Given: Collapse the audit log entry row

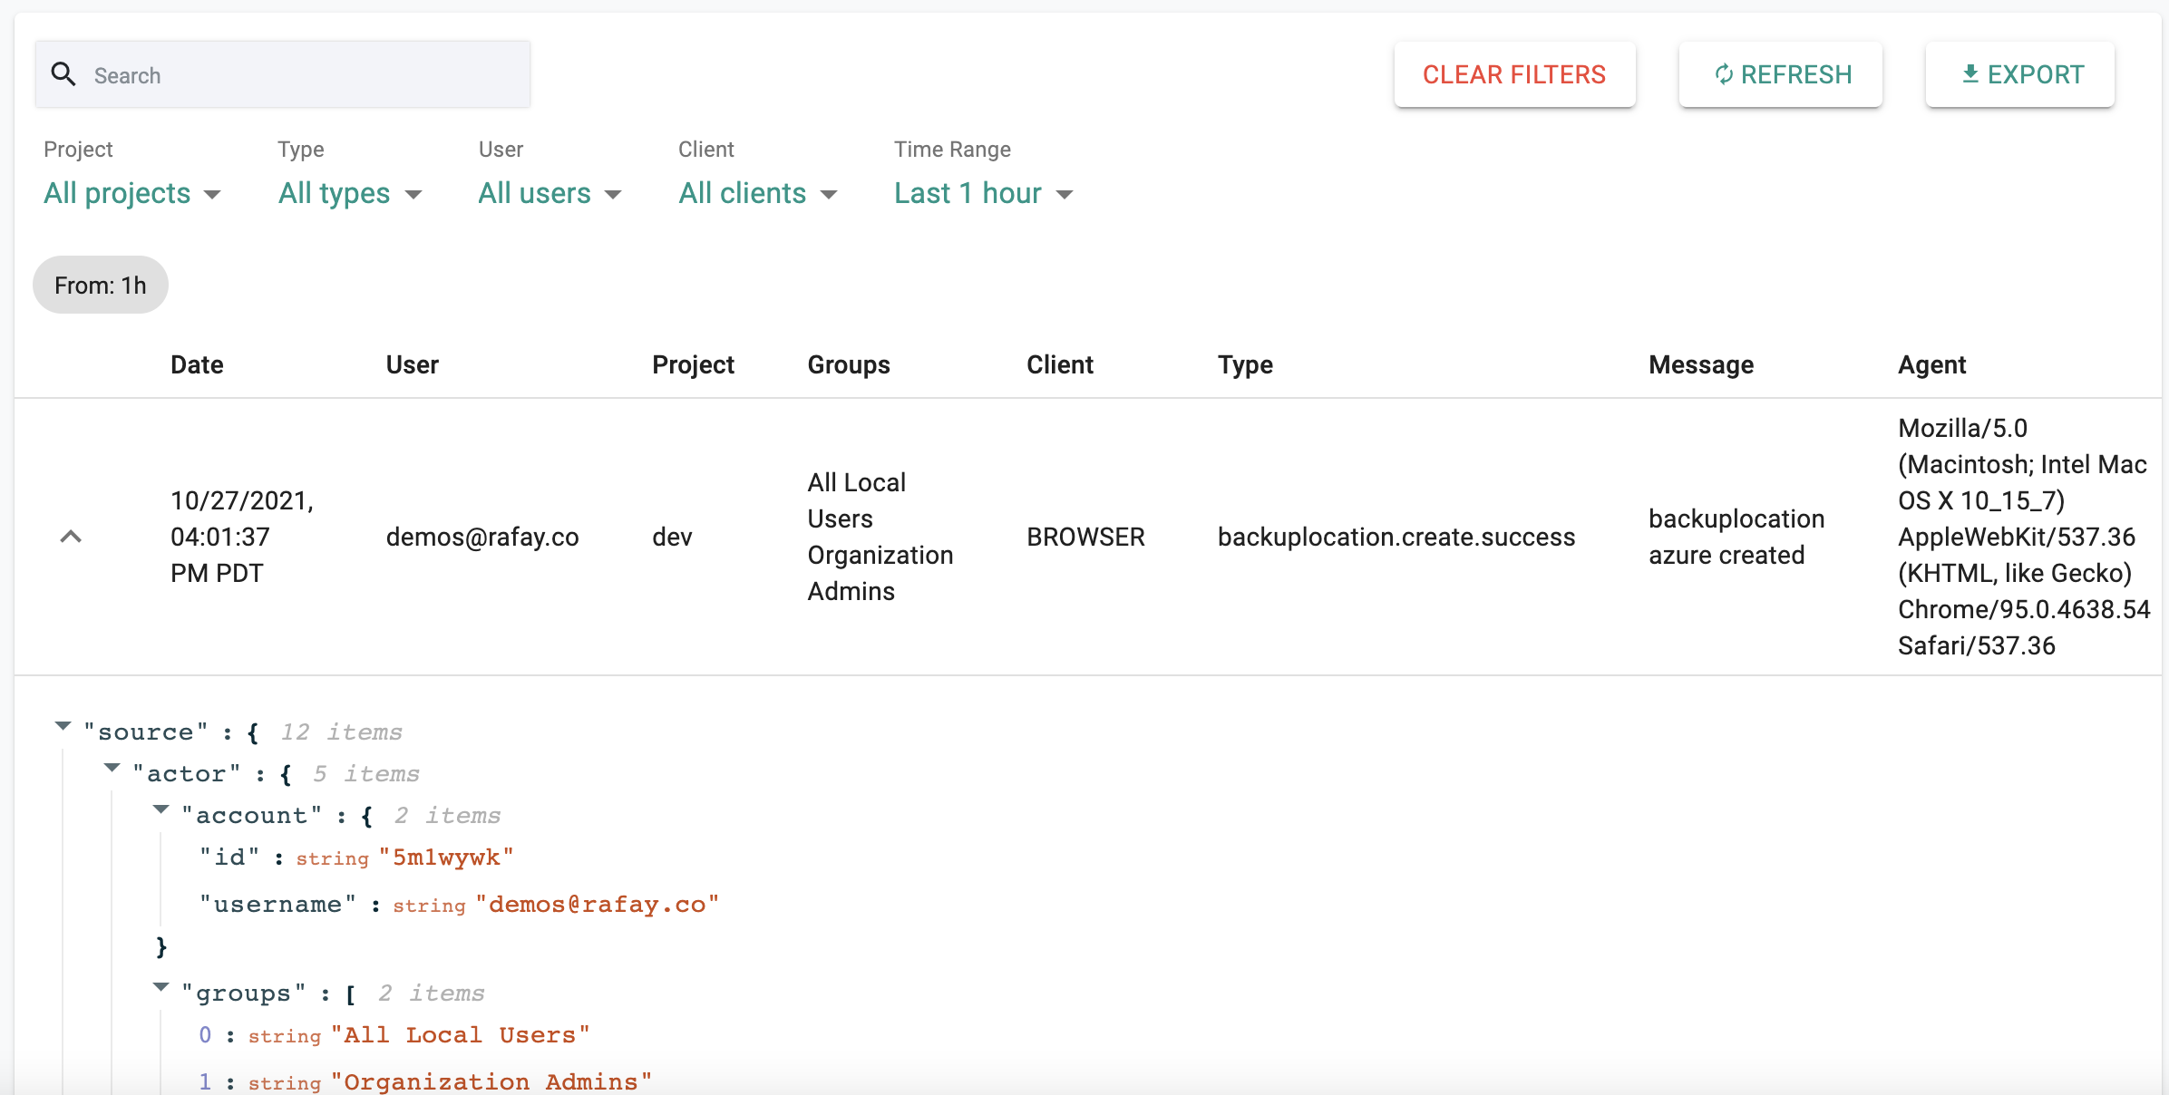Looking at the screenshot, I should click(73, 537).
